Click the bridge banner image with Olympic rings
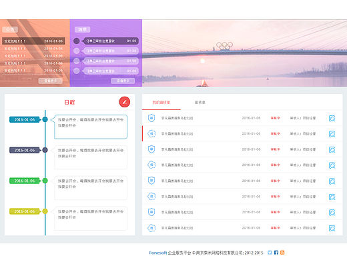347x260 pixels. click(x=244, y=53)
